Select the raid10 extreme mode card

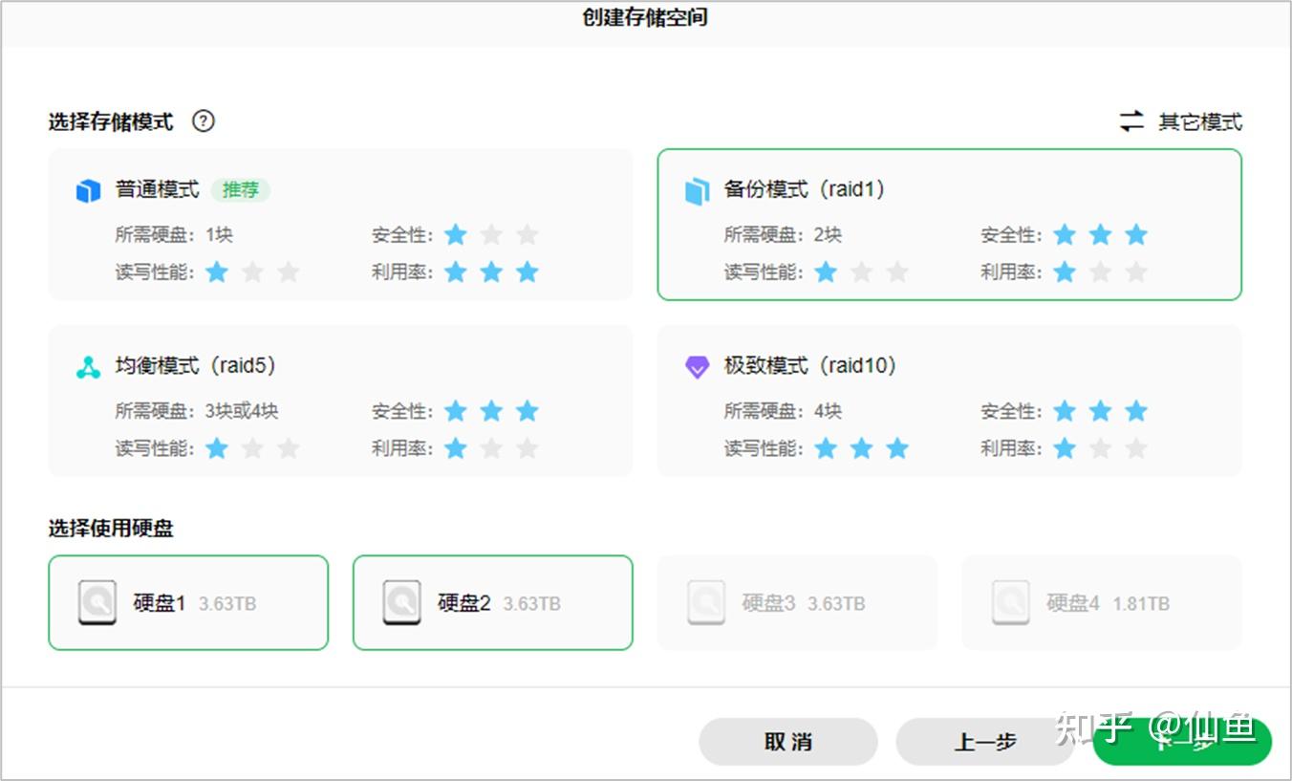coord(949,401)
